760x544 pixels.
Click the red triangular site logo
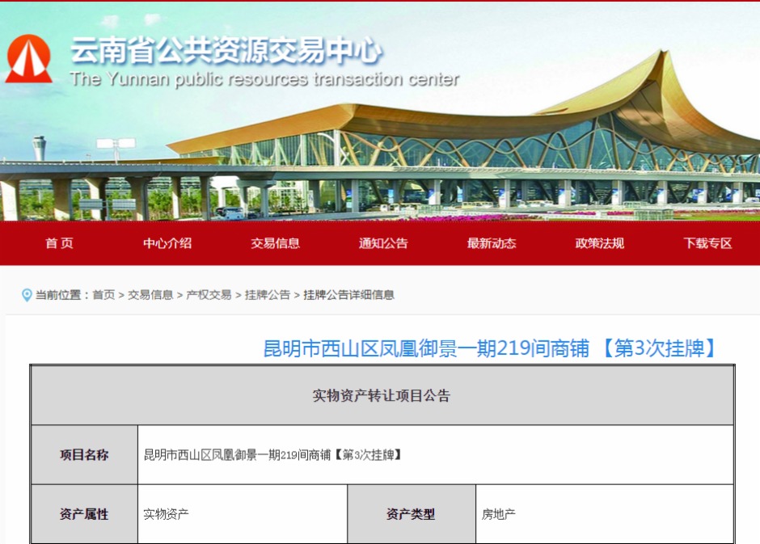pyautogui.click(x=29, y=59)
